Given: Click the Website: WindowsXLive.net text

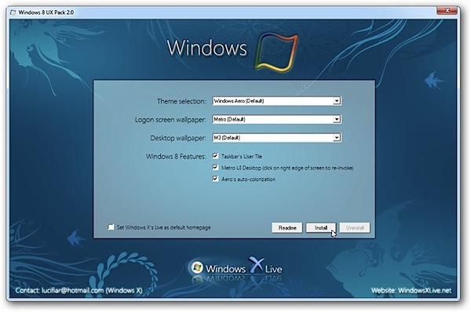Looking at the screenshot, I should coord(411,290).
